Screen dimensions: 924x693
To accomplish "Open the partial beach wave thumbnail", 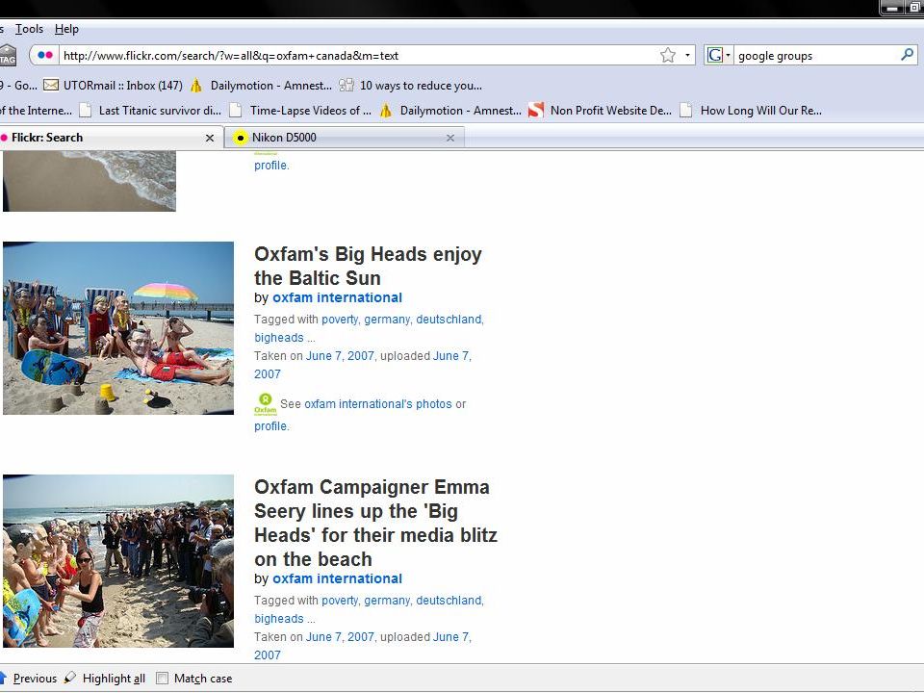I will [90, 180].
